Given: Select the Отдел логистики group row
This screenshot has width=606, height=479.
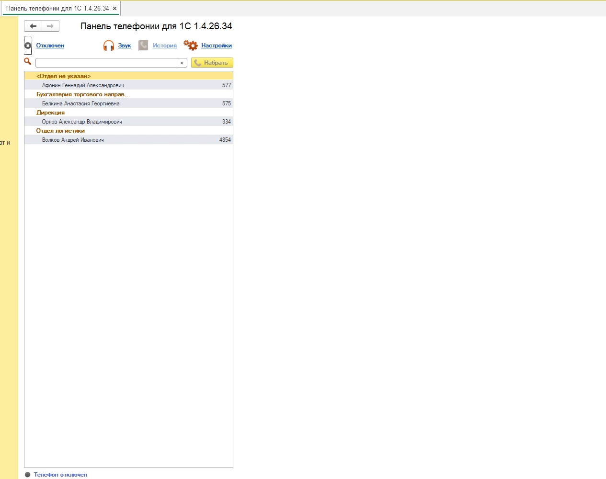Looking at the screenshot, I should (x=128, y=131).
